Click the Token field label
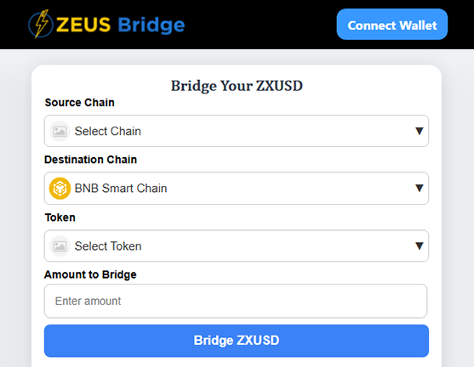 60,217
